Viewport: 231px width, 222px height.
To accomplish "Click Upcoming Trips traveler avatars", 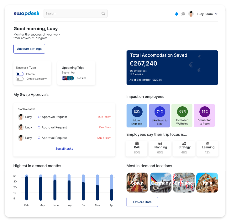I will 68,78.
